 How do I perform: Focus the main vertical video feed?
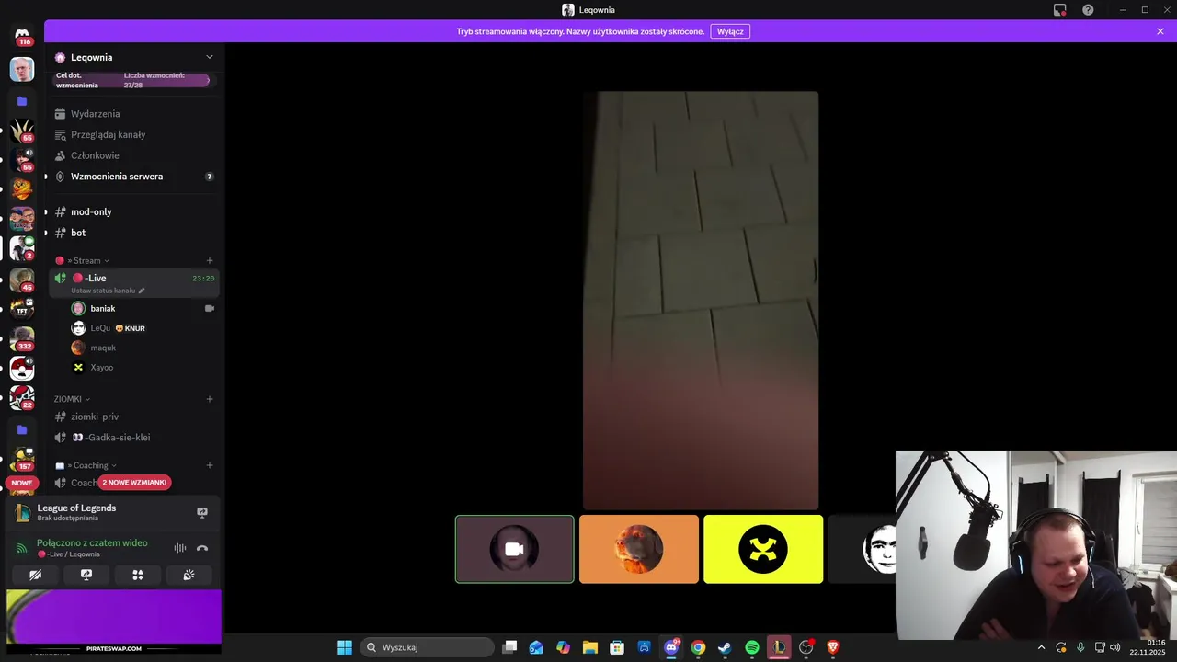701,300
